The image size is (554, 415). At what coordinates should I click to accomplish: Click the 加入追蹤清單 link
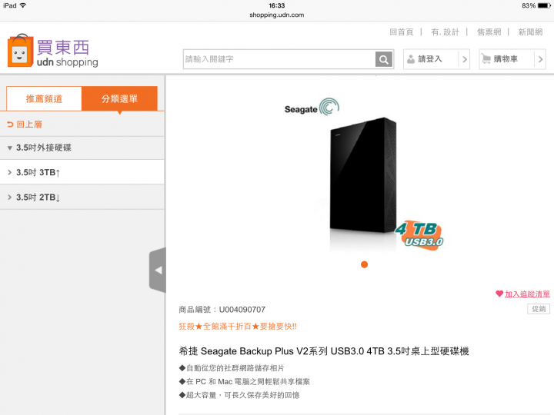[527, 294]
